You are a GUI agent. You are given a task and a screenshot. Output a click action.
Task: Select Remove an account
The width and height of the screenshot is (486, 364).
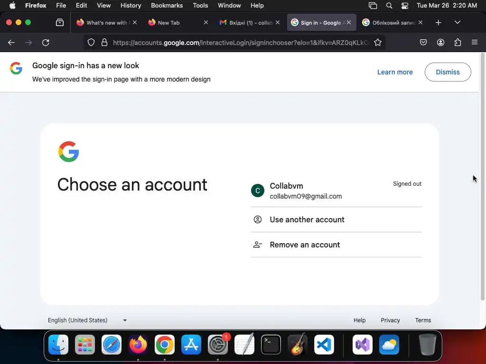coord(336,245)
